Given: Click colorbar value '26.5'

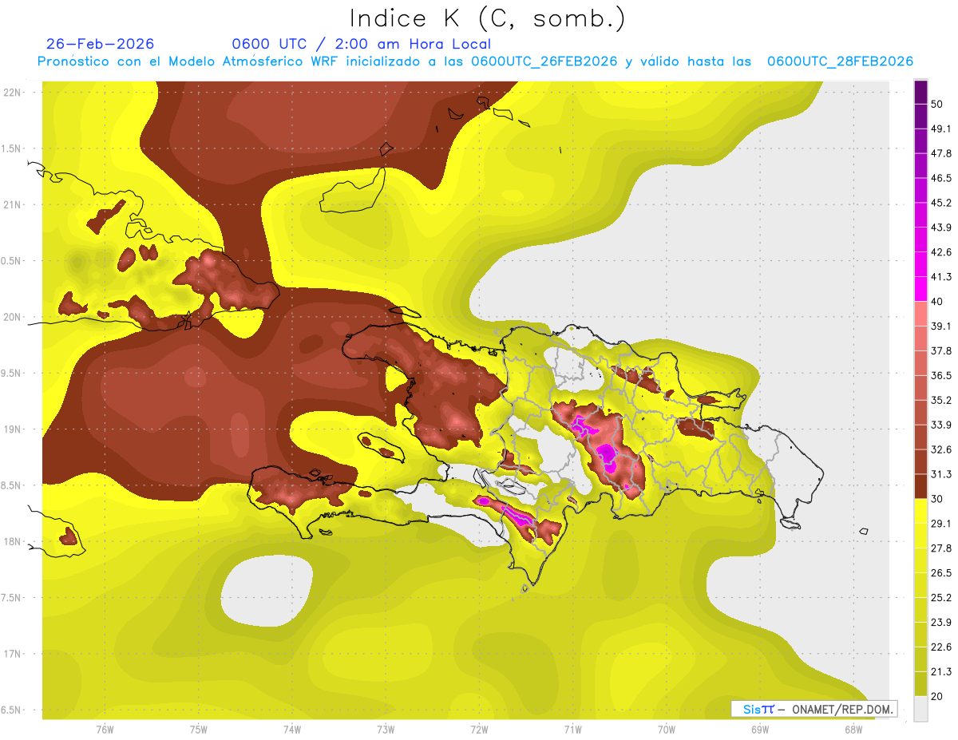Looking at the screenshot, I should (941, 572).
